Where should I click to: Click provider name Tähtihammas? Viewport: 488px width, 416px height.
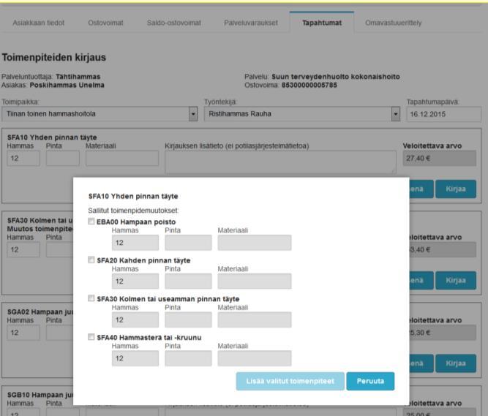[x=78, y=77]
